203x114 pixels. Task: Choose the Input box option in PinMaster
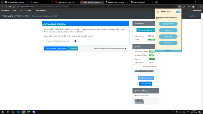coord(168,30)
